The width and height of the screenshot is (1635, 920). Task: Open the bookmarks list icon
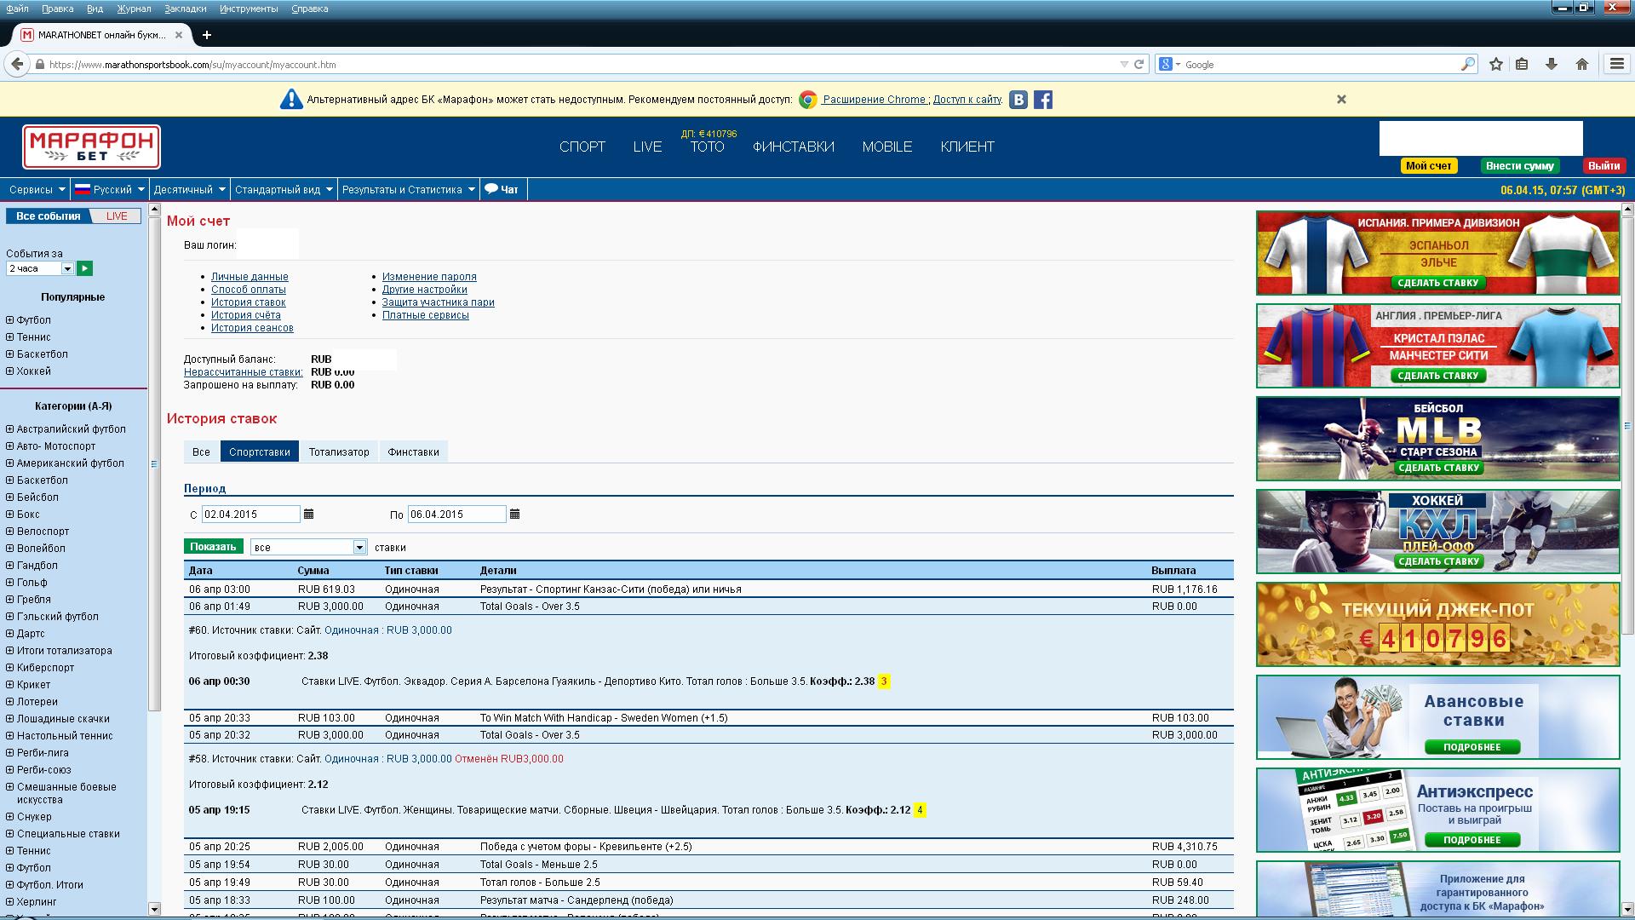1523,64
